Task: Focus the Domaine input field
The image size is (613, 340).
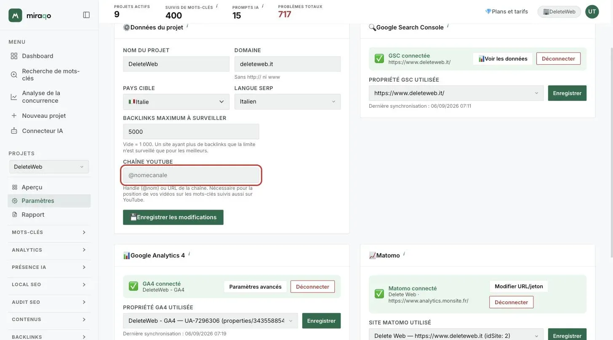Action: pyautogui.click(x=288, y=64)
